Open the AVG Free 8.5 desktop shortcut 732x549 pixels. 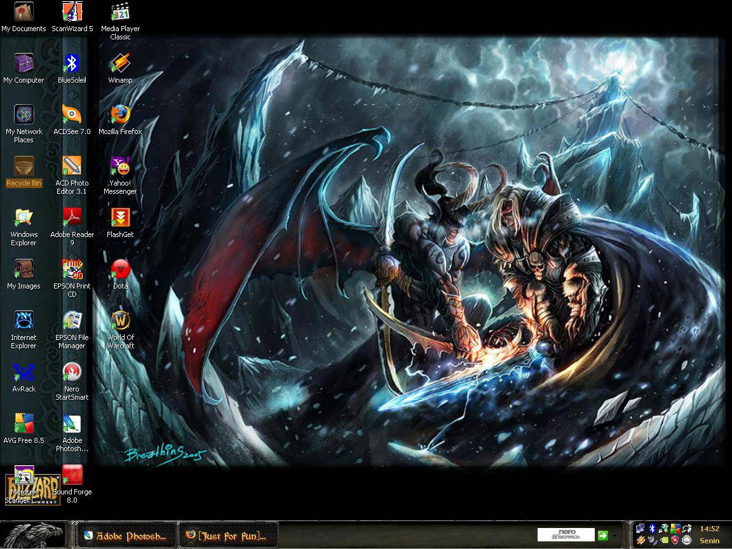coord(24,428)
